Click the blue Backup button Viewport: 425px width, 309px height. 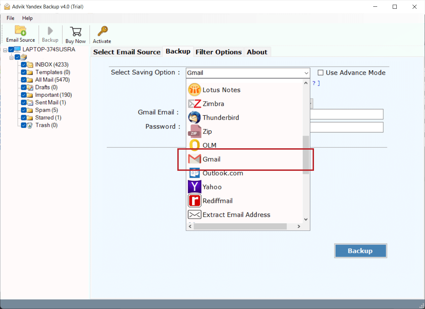(x=360, y=251)
